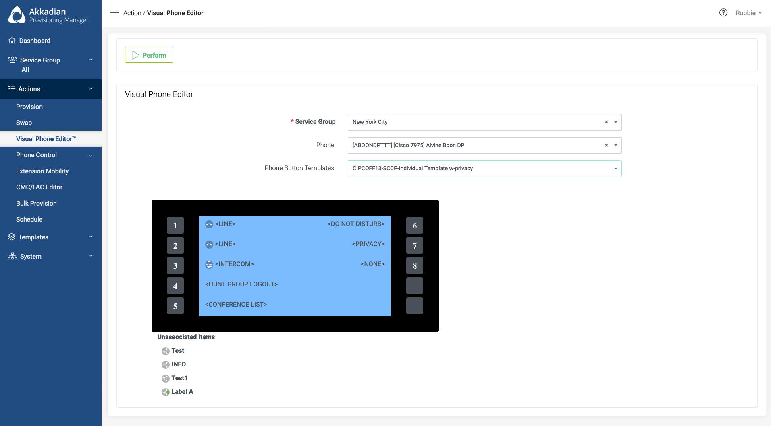
Task: Click the phone icon on second LINE
Action: [209, 245]
